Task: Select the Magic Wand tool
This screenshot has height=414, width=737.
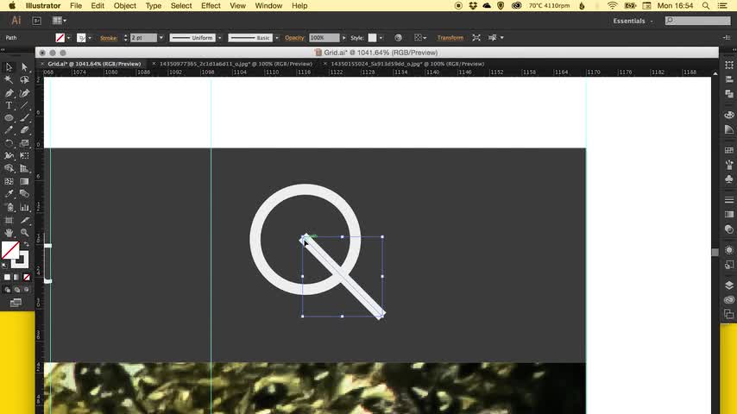Action: (9, 80)
